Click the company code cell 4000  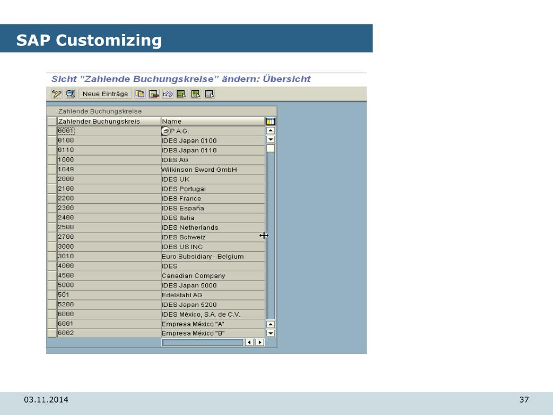109,266
